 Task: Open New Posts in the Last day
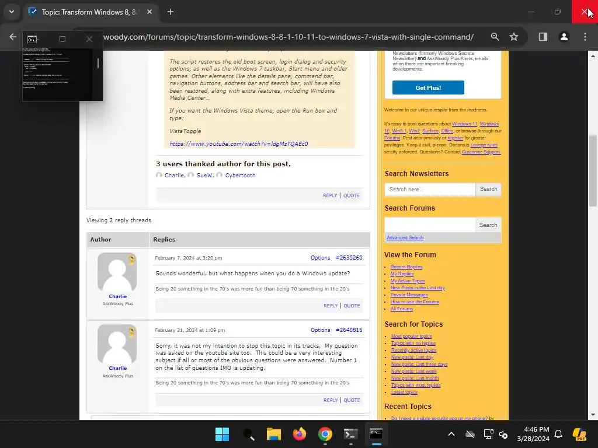pos(418,288)
